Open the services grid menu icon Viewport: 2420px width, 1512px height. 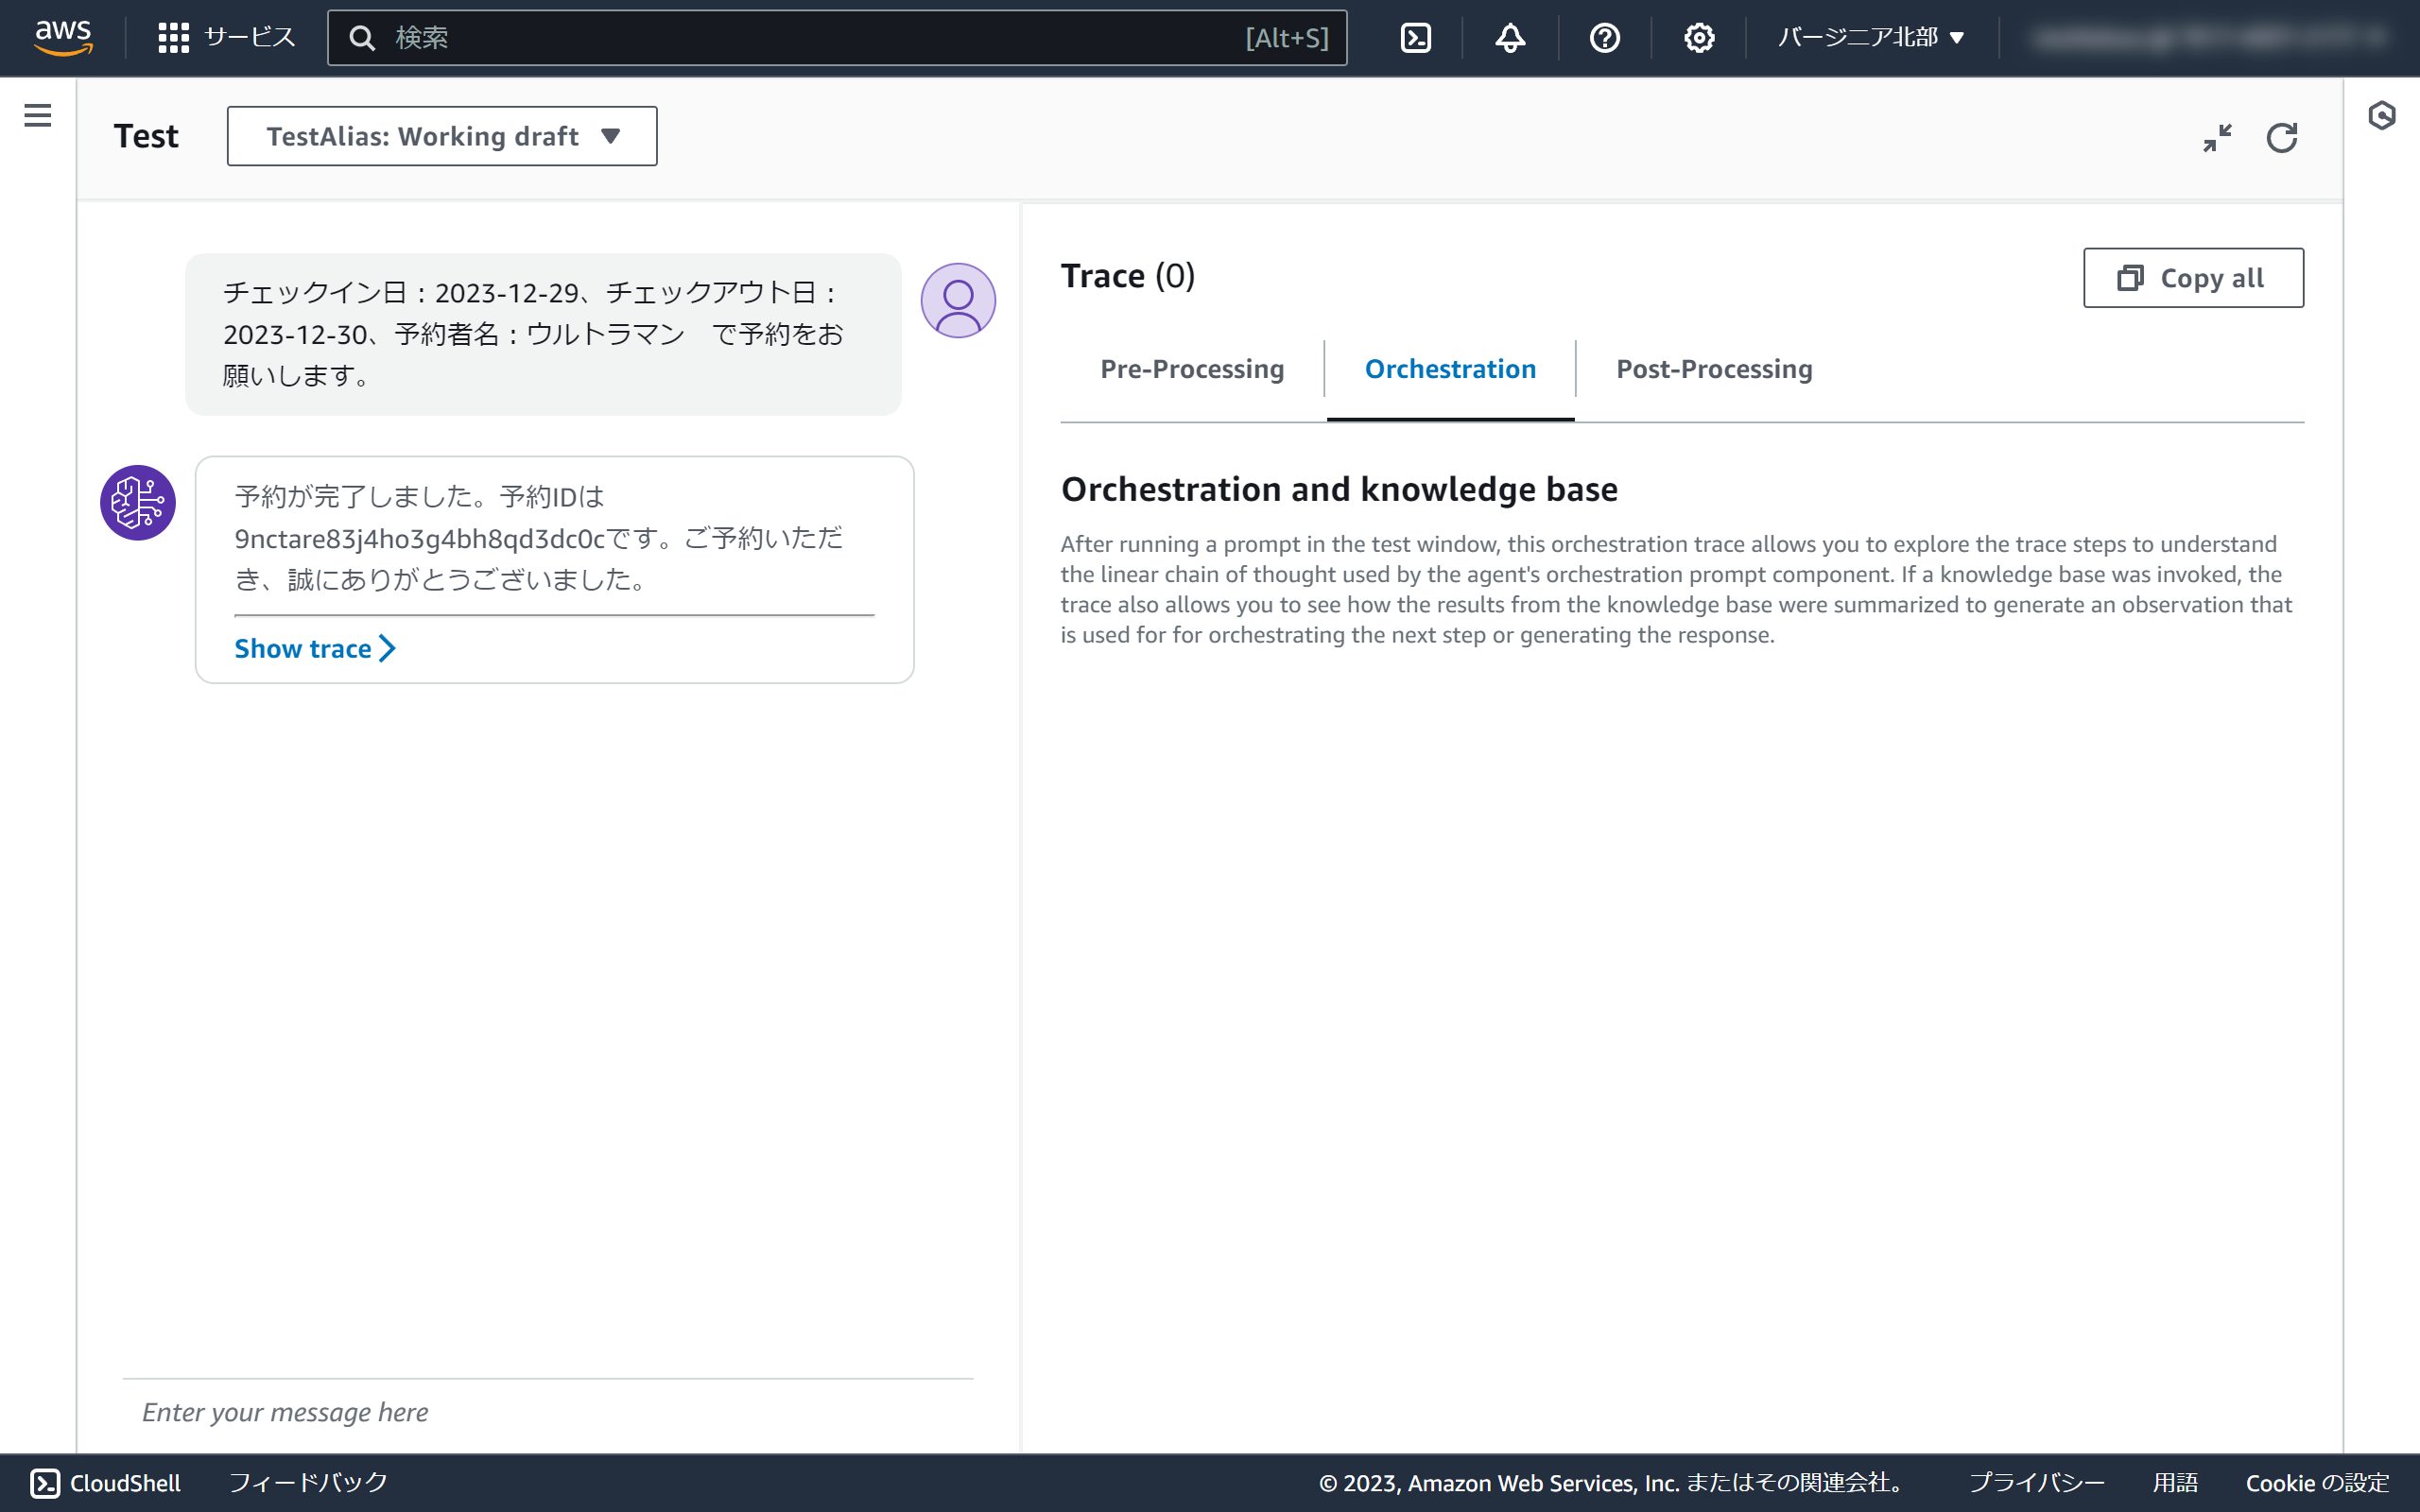173,38
